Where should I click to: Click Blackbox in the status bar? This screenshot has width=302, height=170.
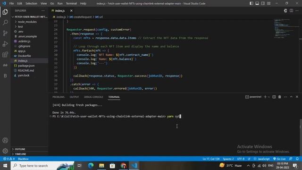click(23, 159)
